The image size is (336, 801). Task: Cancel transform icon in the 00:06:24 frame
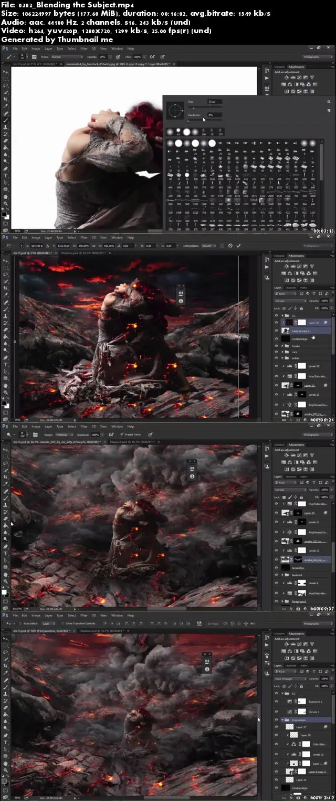230,246
